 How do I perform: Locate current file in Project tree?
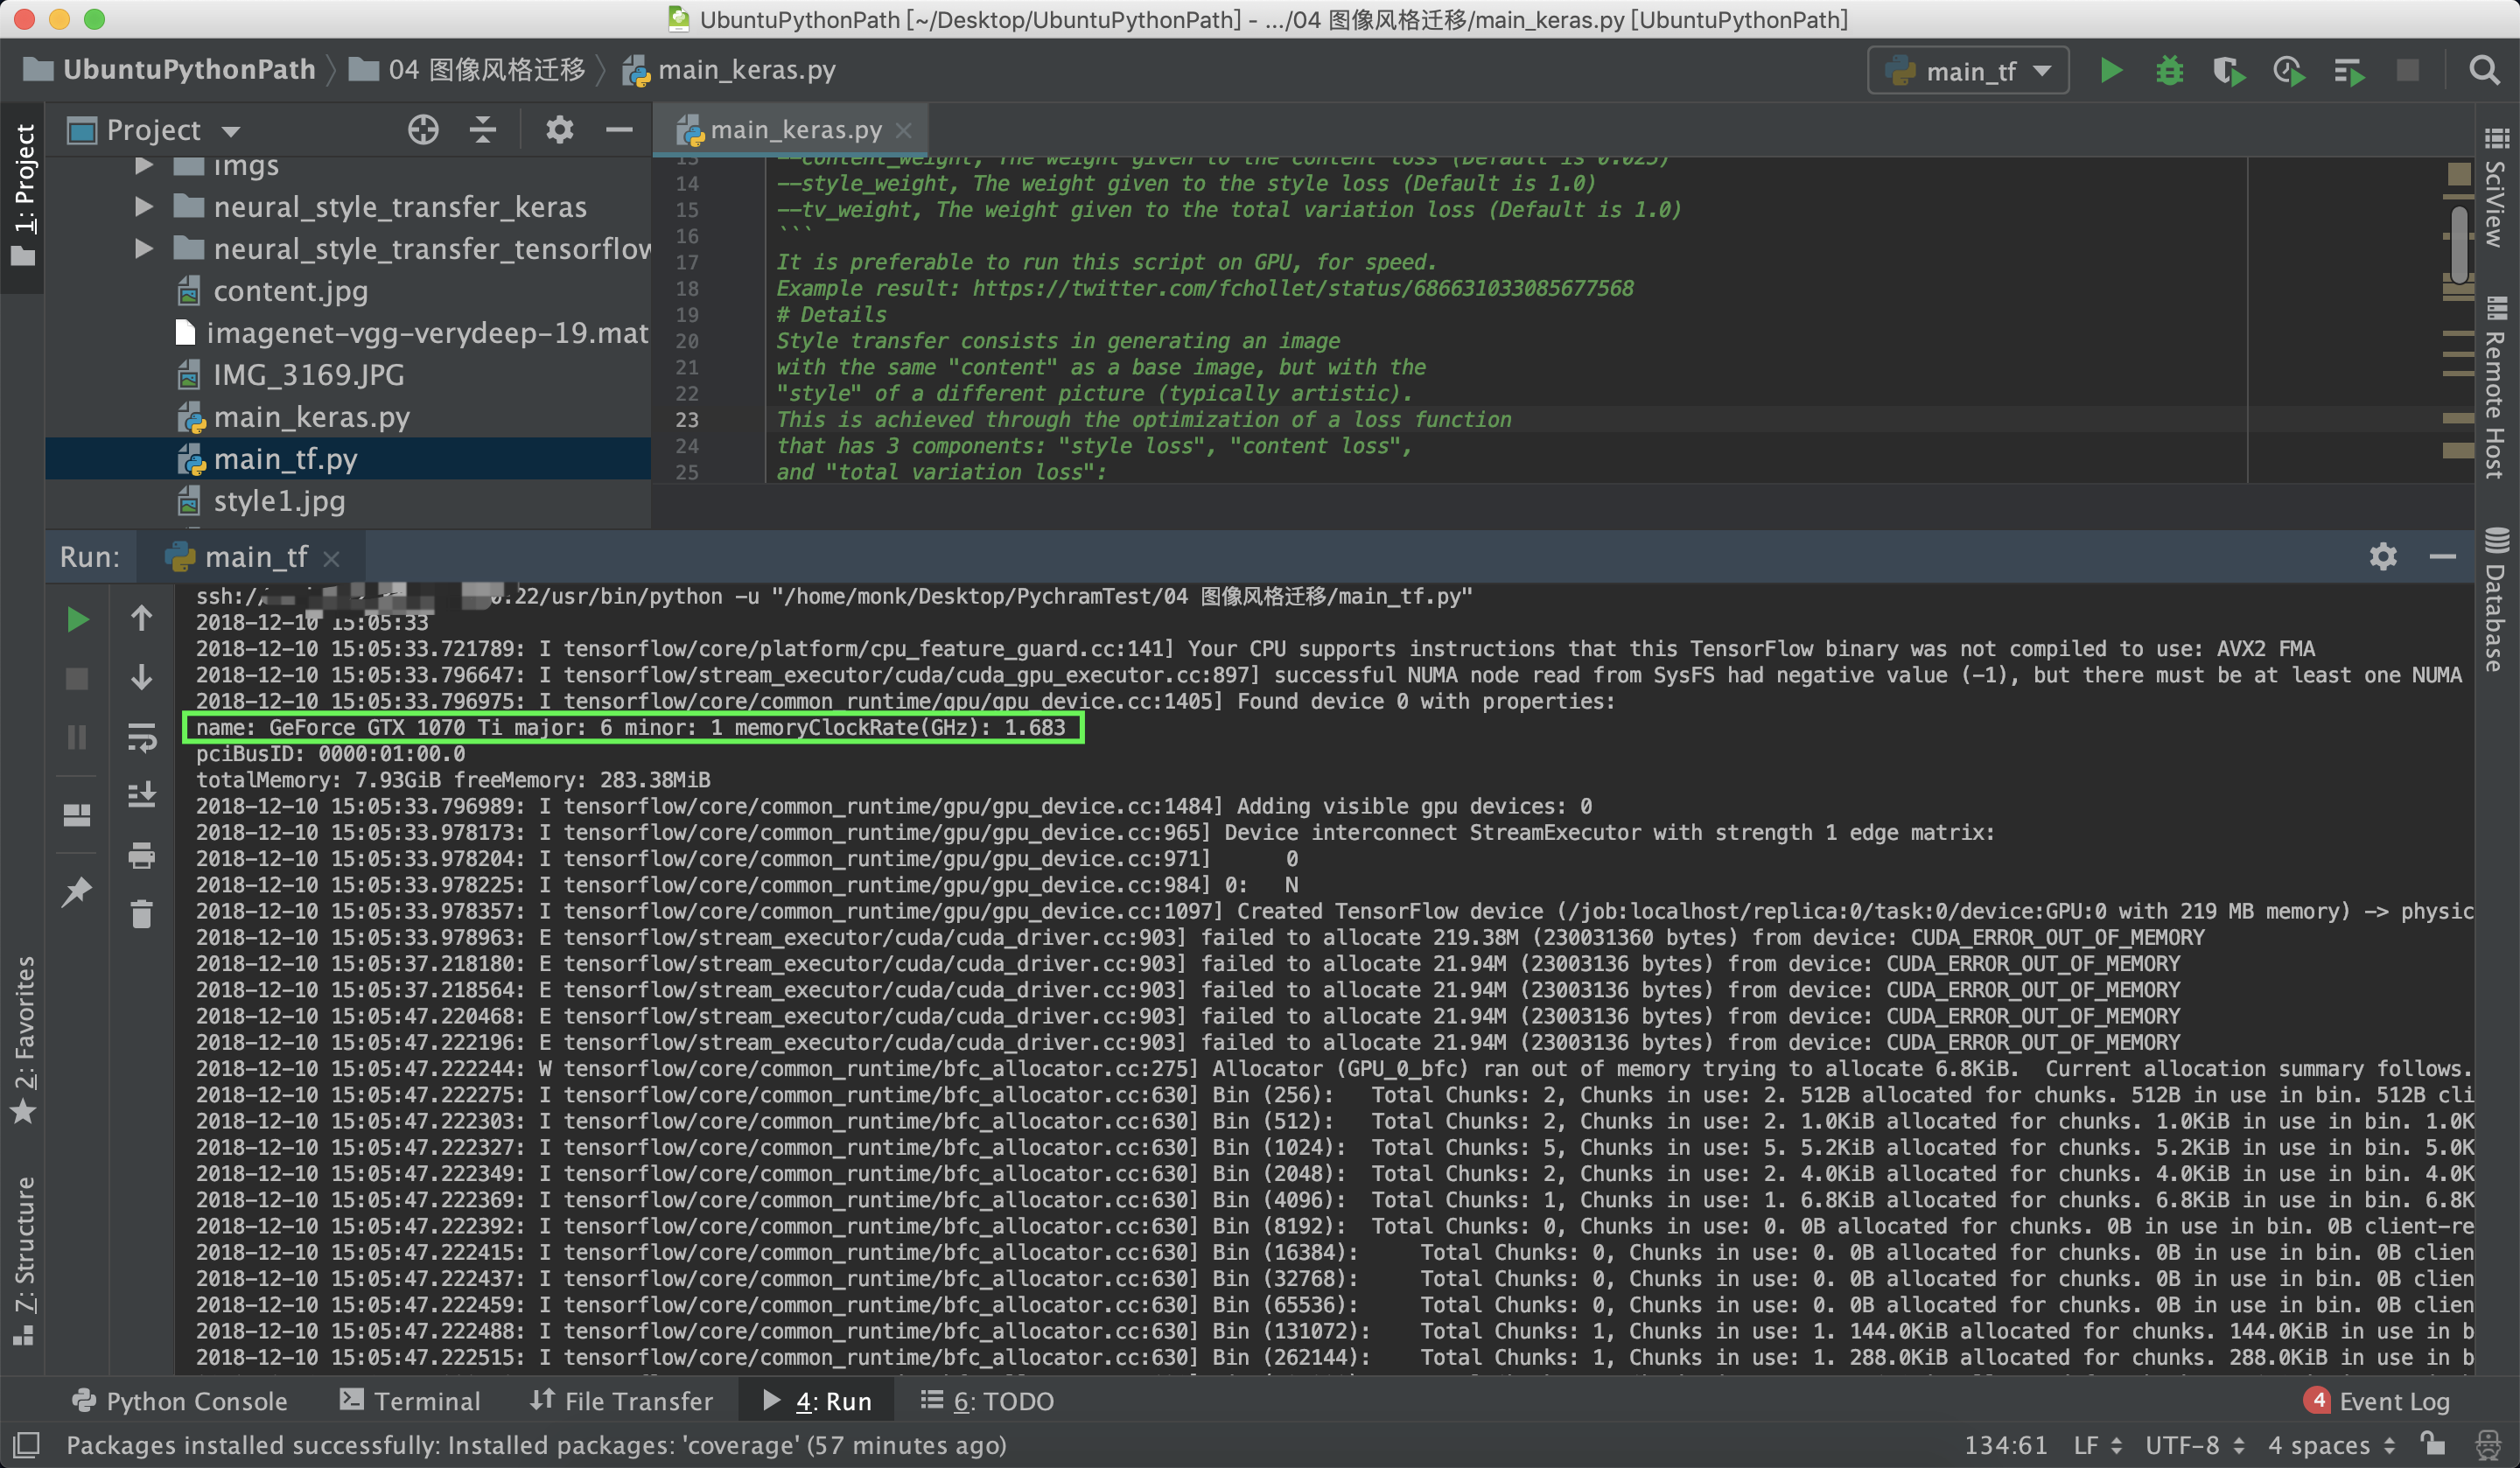[423, 130]
